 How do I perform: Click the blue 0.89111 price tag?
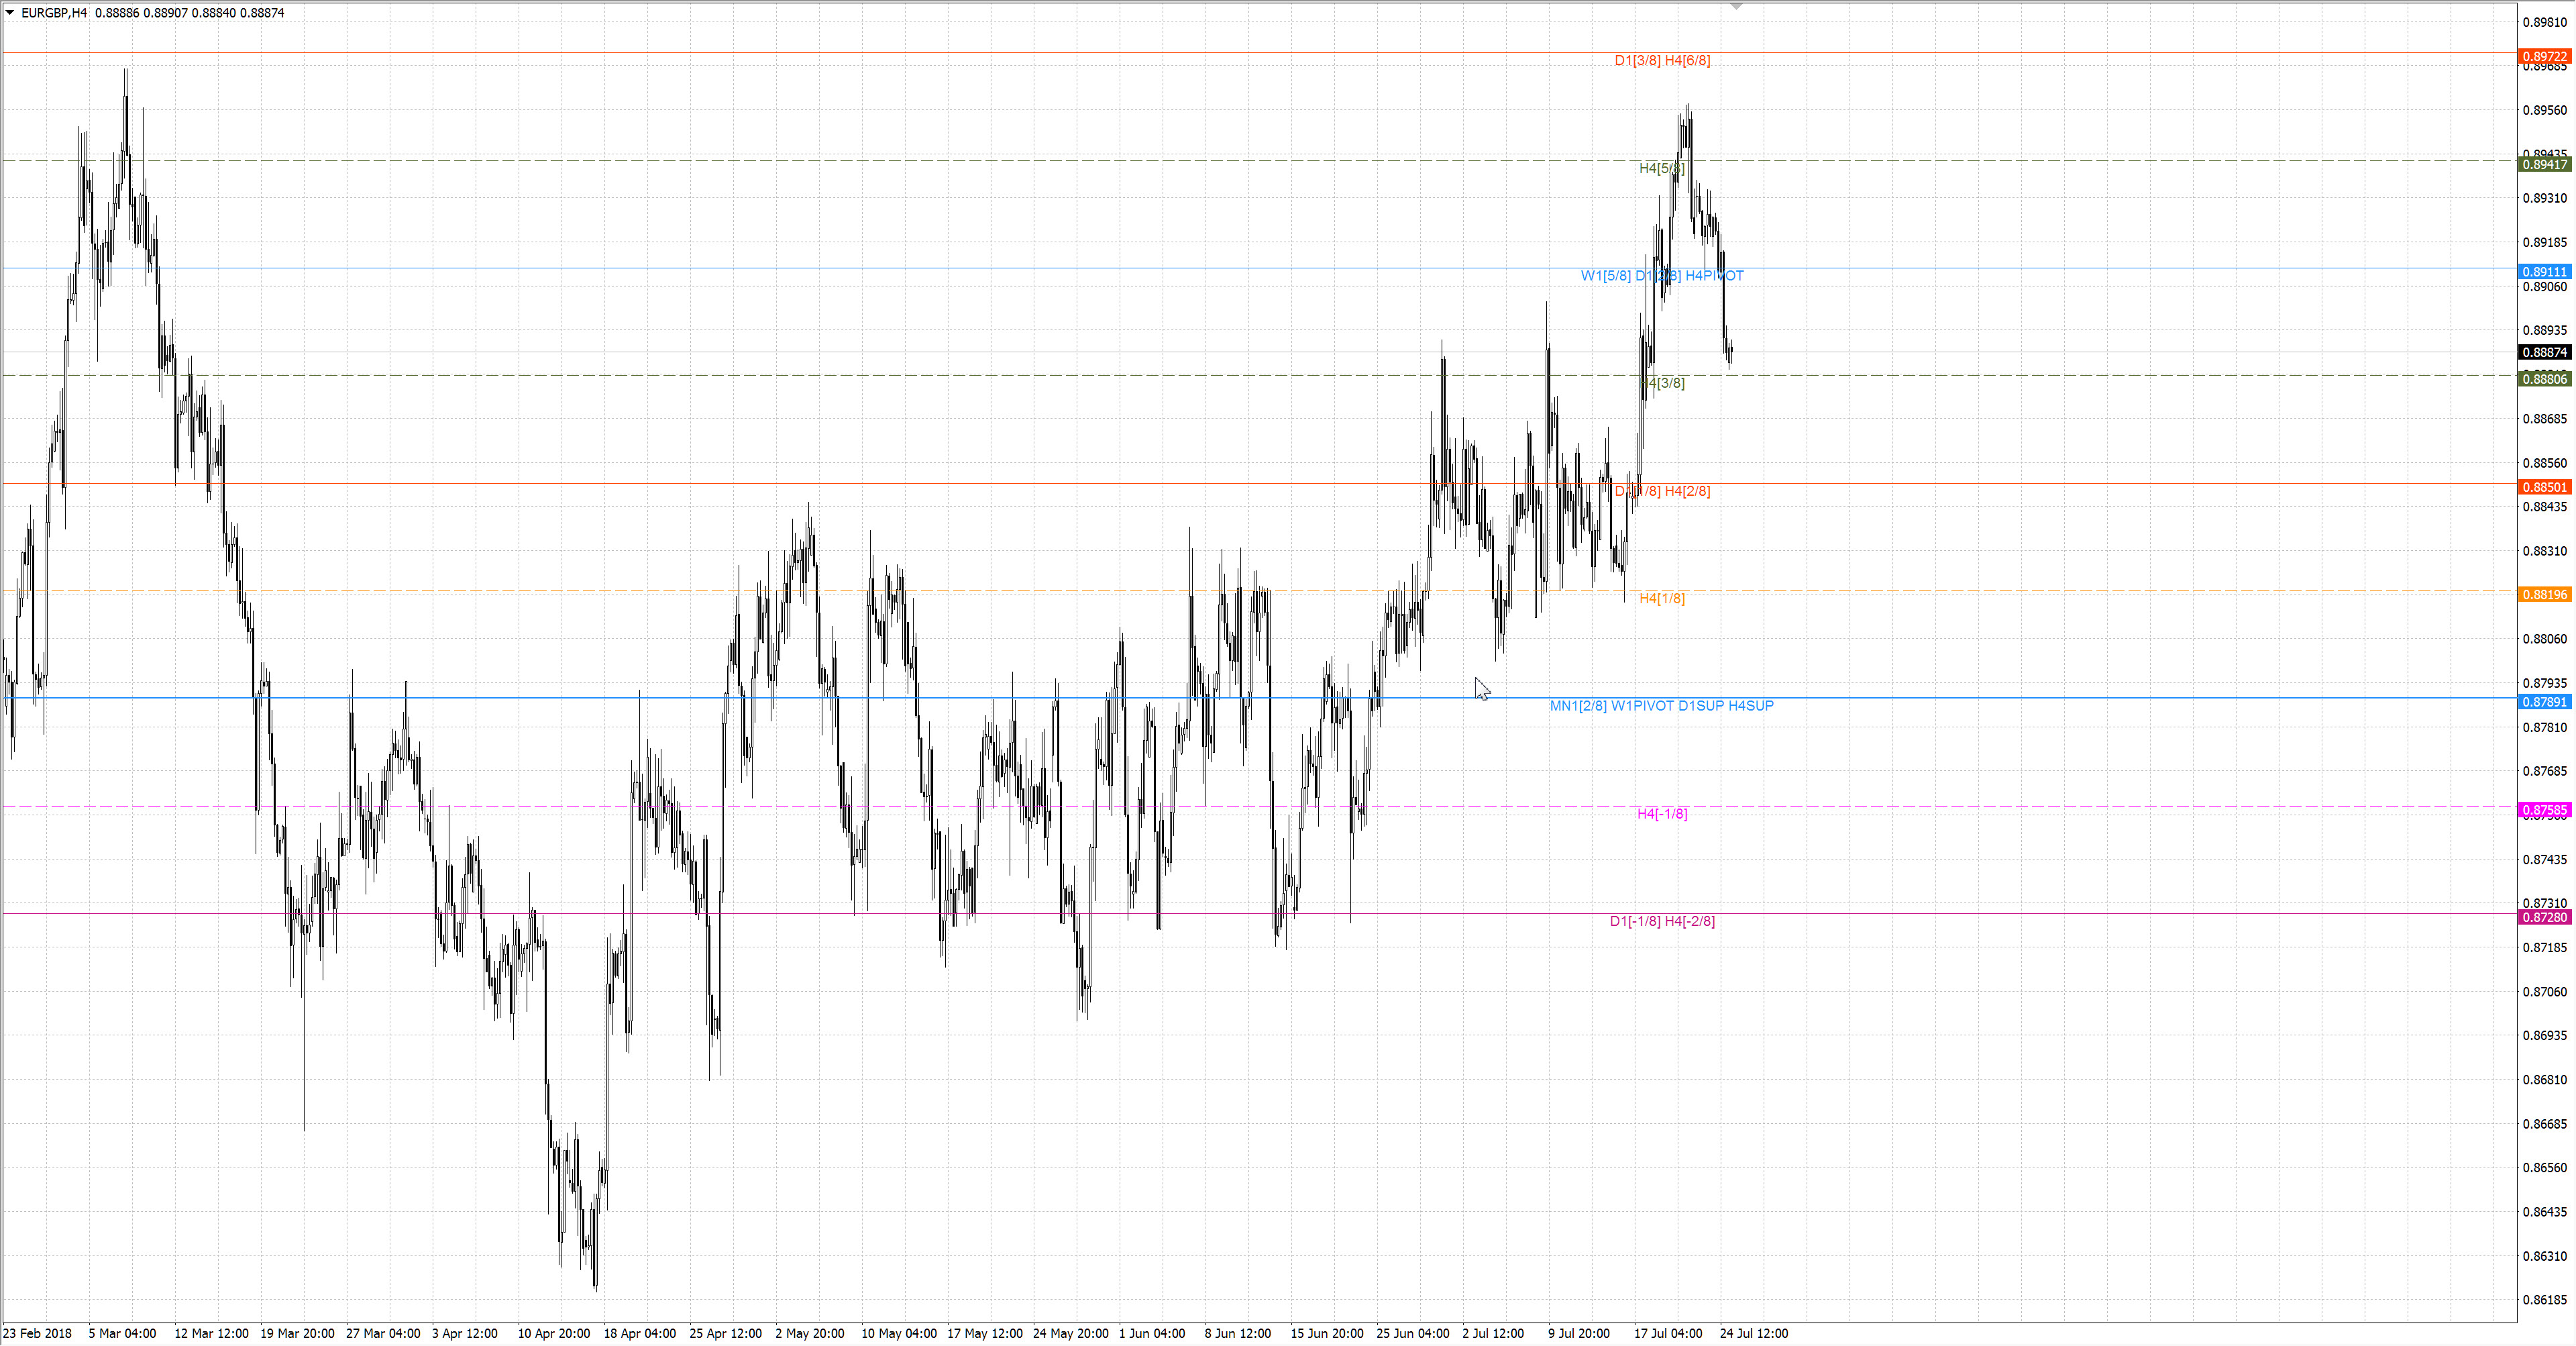2544,272
